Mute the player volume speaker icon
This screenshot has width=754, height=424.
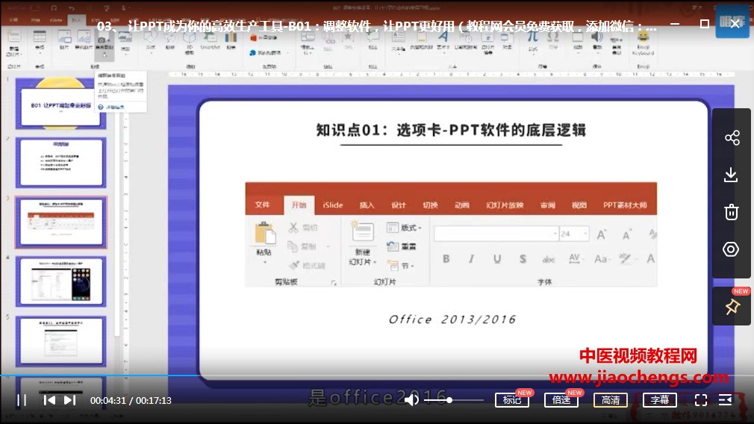click(411, 400)
